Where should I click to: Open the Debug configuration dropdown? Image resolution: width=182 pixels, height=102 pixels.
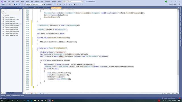pos(29,5)
